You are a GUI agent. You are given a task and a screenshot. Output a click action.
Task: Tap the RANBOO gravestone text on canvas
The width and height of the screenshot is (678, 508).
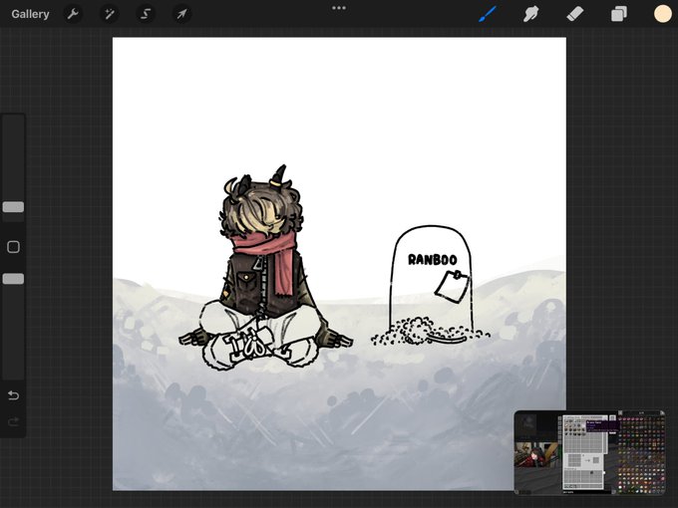coord(433,260)
